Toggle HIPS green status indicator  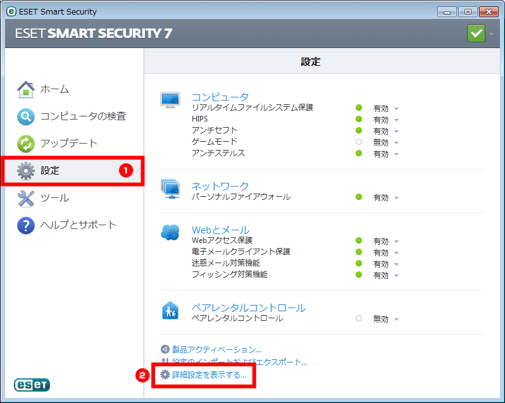pos(359,119)
